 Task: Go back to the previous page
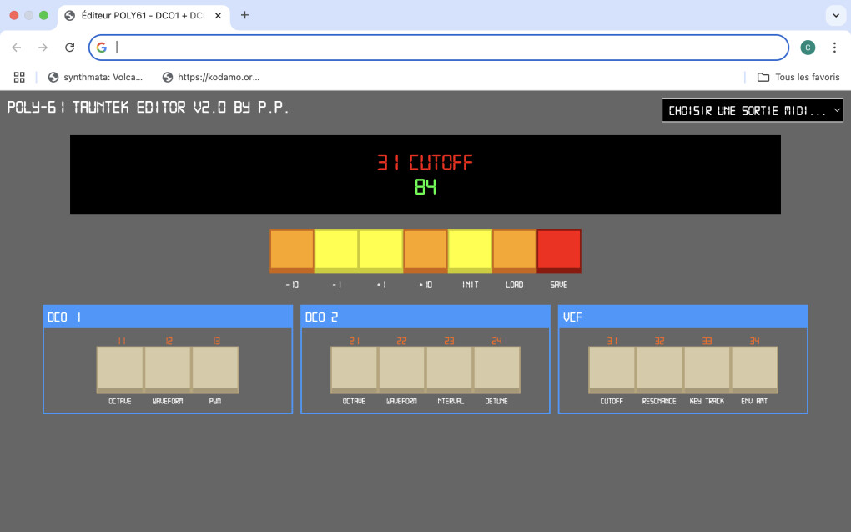(17, 48)
